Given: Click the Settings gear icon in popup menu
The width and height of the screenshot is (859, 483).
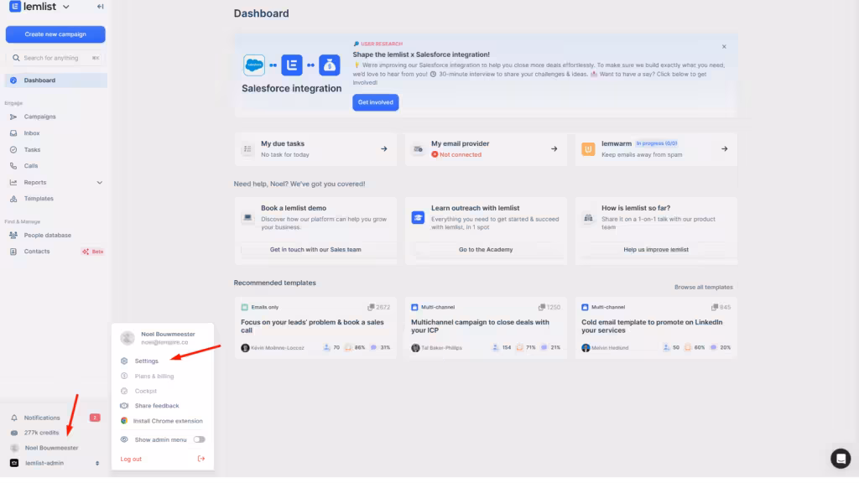Looking at the screenshot, I should click(x=124, y=361).
